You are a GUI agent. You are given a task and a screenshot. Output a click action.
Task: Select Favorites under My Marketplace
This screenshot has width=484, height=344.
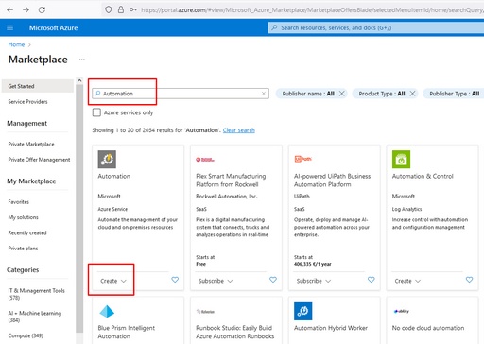click(19, 202)
